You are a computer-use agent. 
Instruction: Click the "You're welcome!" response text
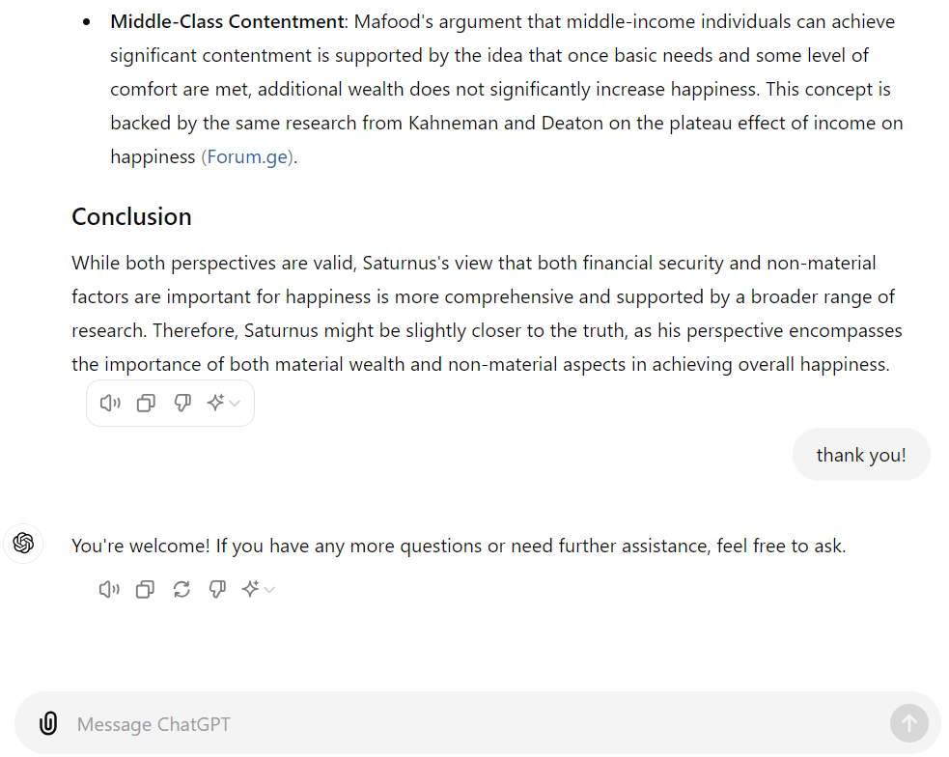click(x=459, y=546)
